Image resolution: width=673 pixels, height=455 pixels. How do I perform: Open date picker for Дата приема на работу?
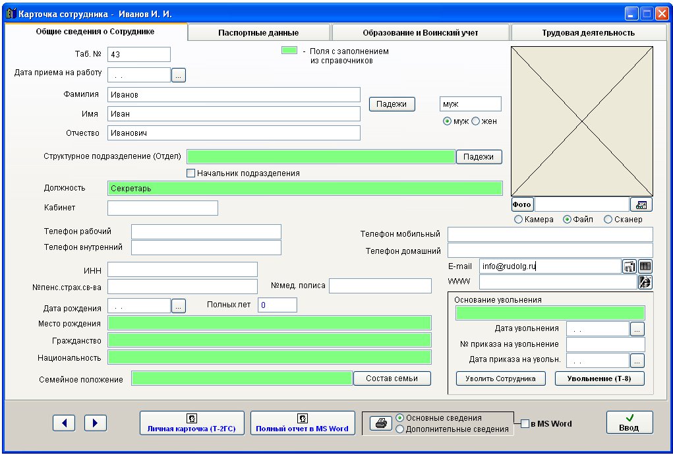178,75
